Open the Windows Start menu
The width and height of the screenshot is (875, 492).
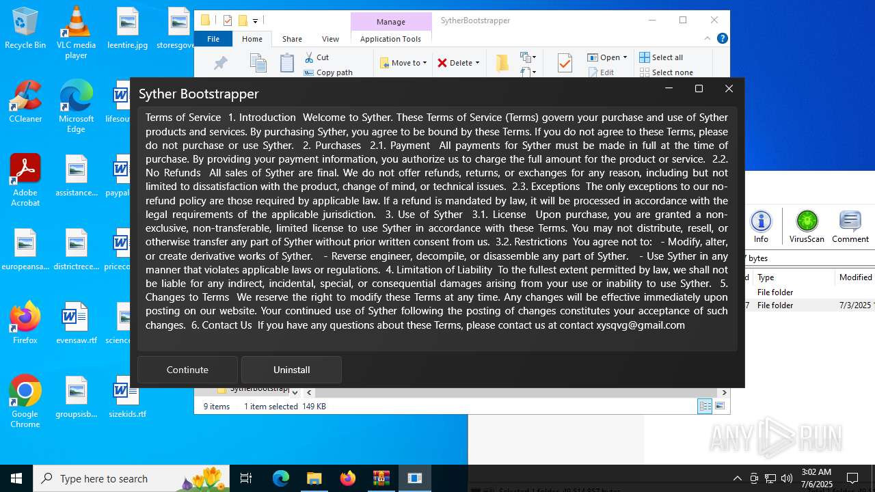16,478
